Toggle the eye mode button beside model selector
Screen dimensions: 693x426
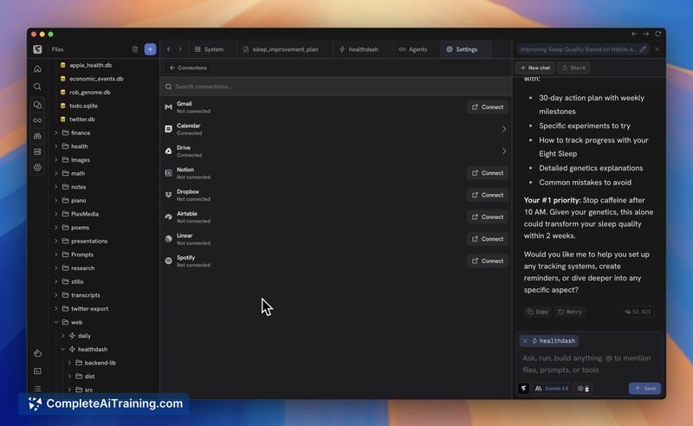coord(583,389)
